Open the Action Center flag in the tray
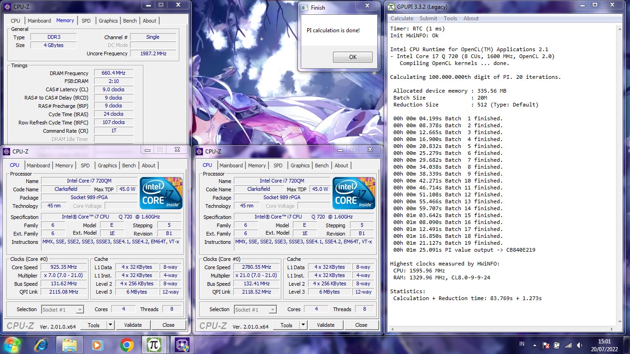 (x=546, y=345)
